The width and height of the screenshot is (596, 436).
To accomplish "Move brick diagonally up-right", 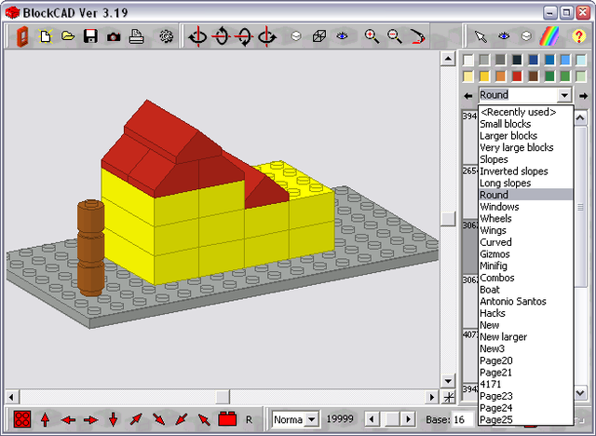I will [x=136, y=419].
